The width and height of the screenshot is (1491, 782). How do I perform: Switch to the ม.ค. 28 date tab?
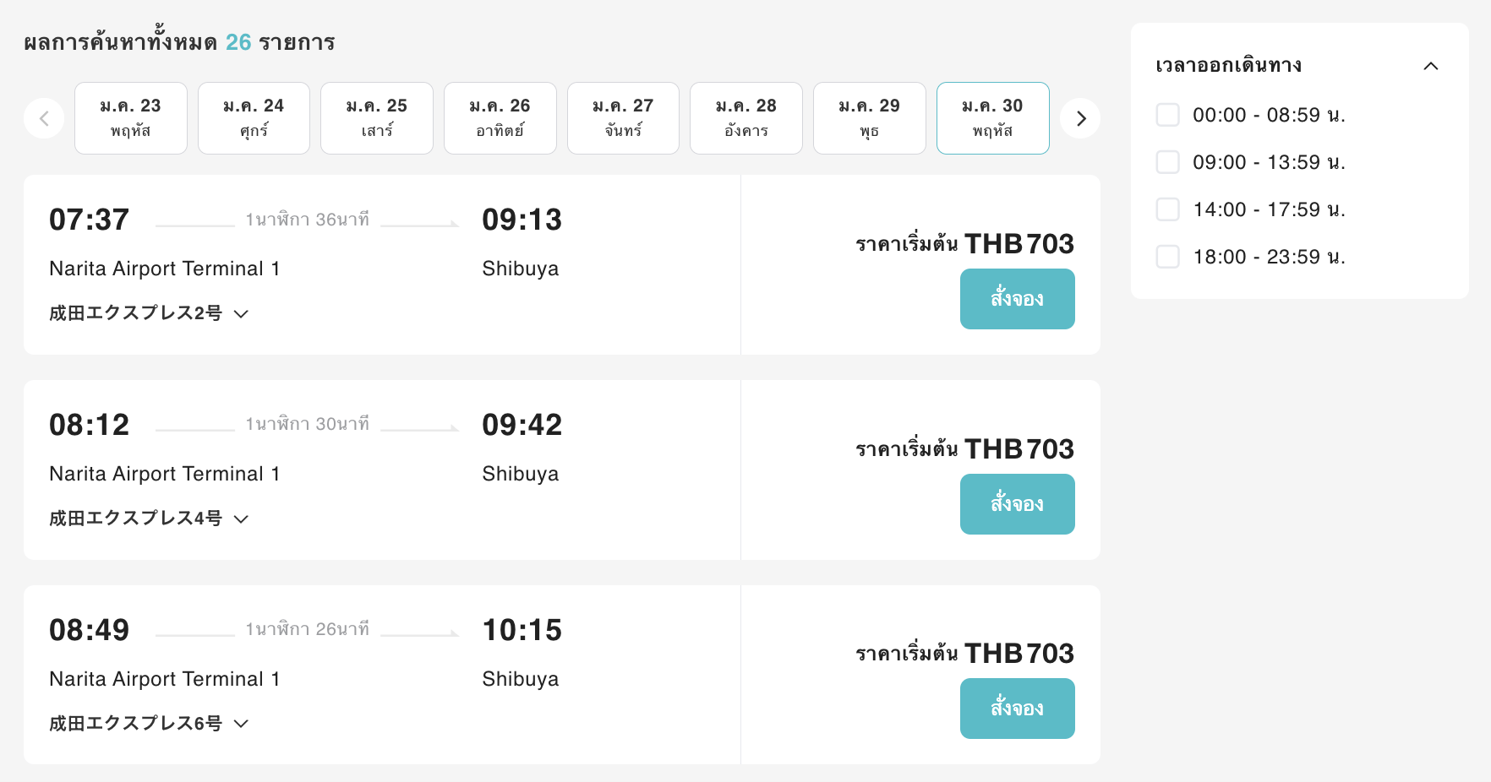pyautogui.click(x=746, y=118)
